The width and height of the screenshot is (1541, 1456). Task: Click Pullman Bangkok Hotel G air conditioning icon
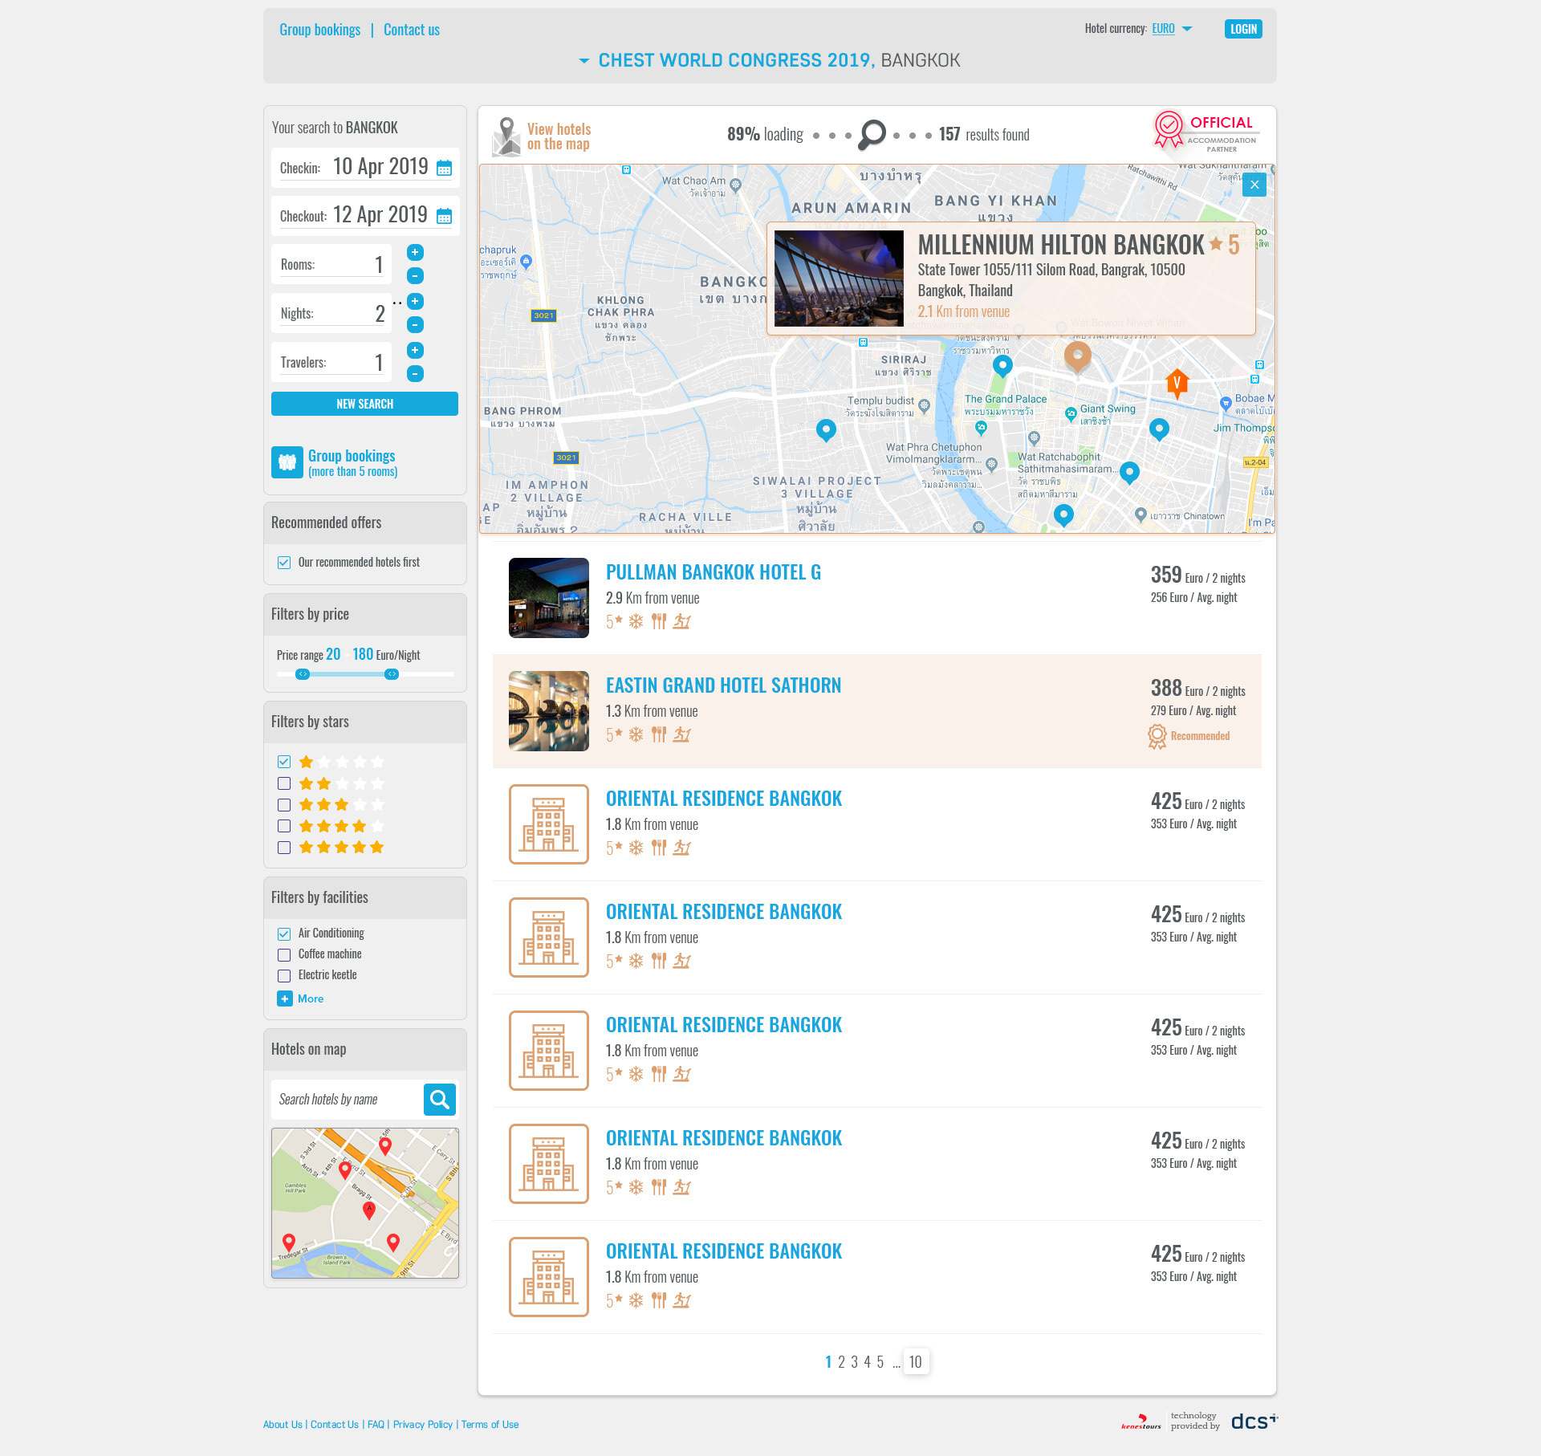point(636,621)
